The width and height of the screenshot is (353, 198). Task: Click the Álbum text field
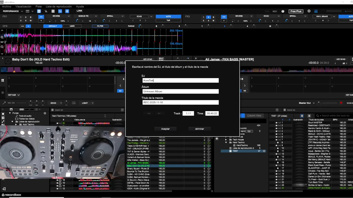point(181,91)
